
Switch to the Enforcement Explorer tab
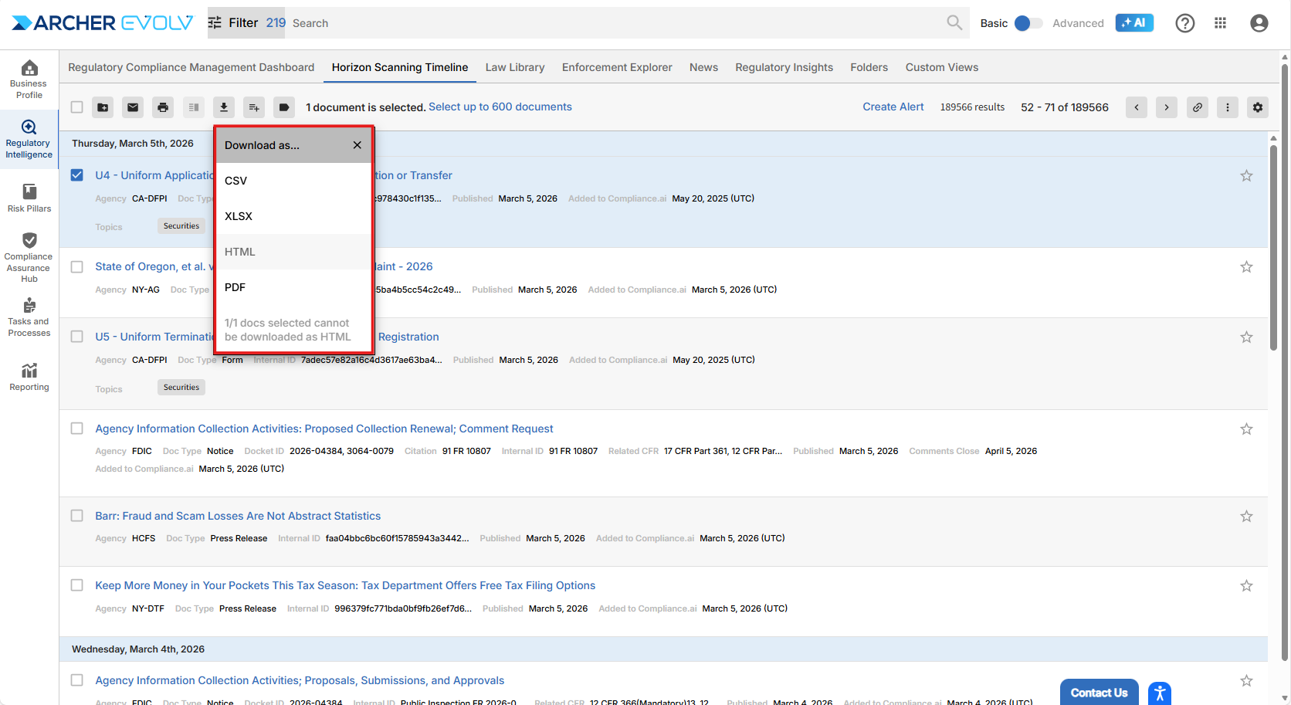tap(616, 67)
